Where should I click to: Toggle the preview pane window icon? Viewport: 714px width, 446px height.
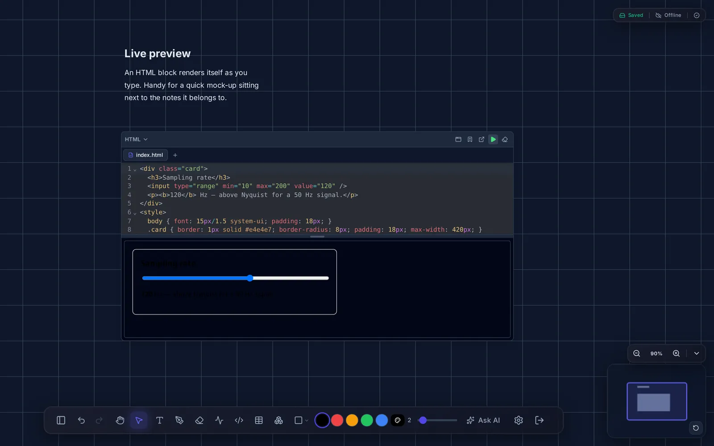(x=458, y=140)
